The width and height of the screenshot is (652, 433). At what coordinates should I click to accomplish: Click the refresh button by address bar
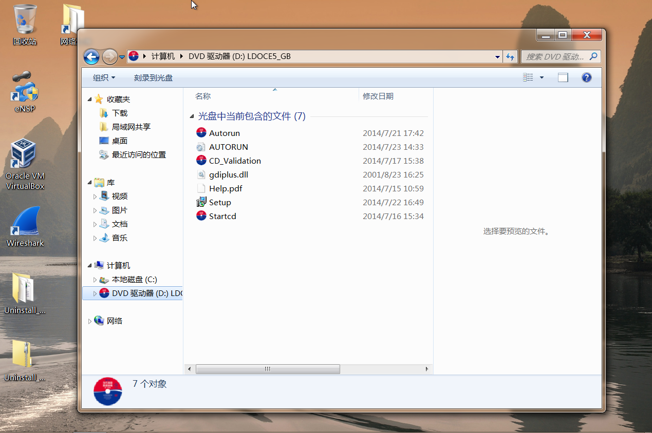510,56
